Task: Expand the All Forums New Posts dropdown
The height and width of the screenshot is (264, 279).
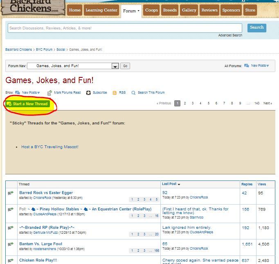Action: coord(268,65)
